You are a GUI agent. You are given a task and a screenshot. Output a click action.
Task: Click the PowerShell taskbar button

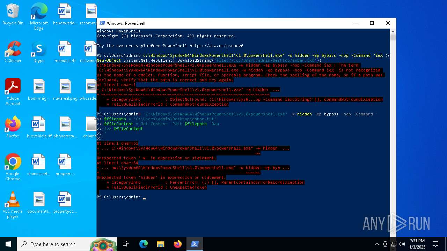[195, 244]
